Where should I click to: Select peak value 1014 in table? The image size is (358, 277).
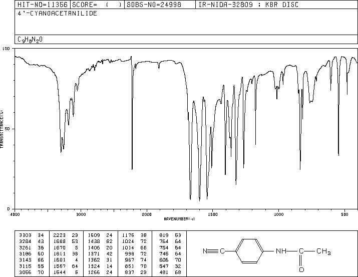pos(128,247)
